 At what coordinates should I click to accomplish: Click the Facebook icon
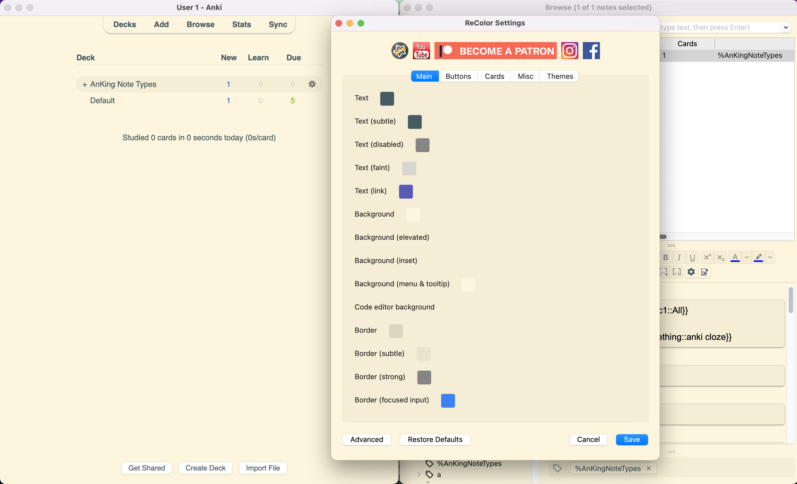point(591,51)
